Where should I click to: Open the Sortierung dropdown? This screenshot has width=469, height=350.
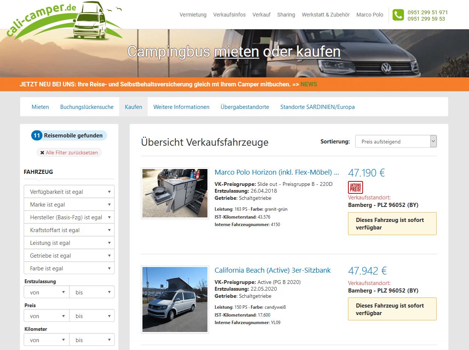[x=396, y=142]
